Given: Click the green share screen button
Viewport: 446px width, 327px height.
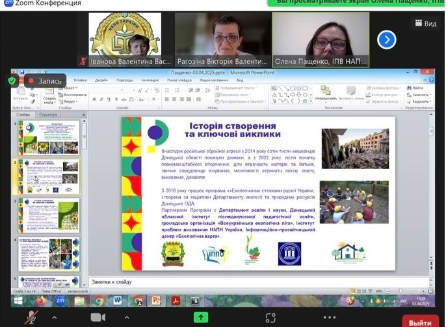Looking at the screenshot, I should click(201, 317).
